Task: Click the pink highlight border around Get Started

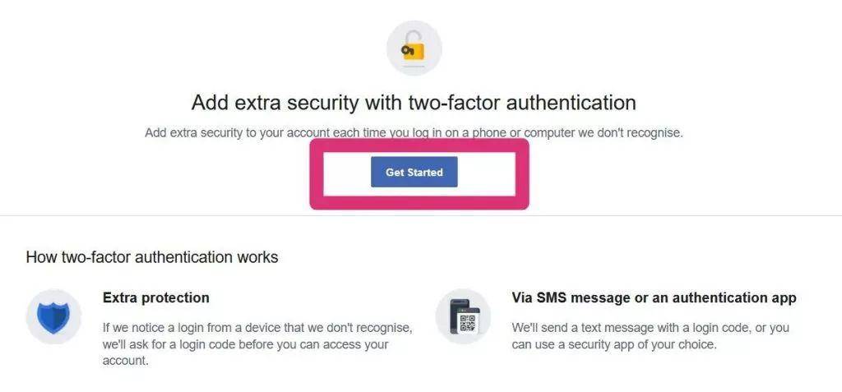Action: tap(419, 202)
